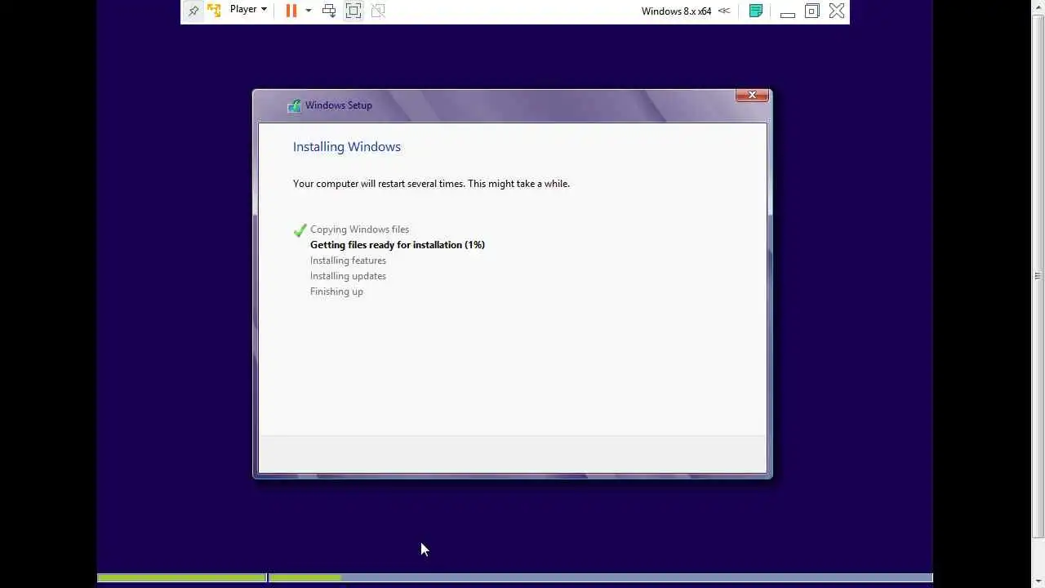
Task: Restore down the VMware Player window
Action: [x=812, y=11]
